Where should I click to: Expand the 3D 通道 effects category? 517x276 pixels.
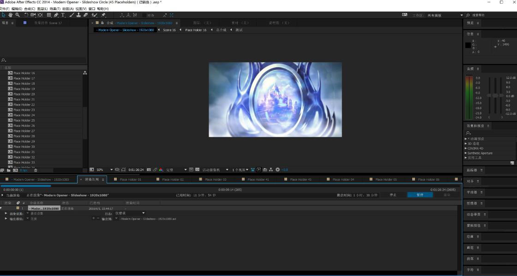click(x=466, y=143)
